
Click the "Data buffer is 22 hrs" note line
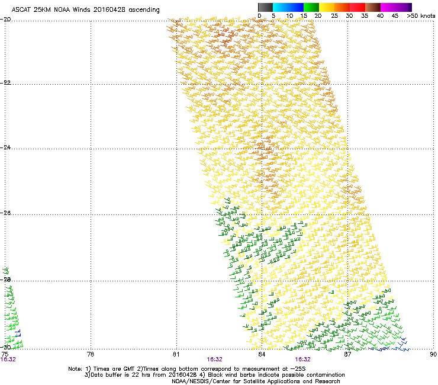coord(214,375)
